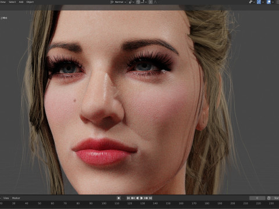Jump to the first frame endpoint
279x209 pixels.
128,198
